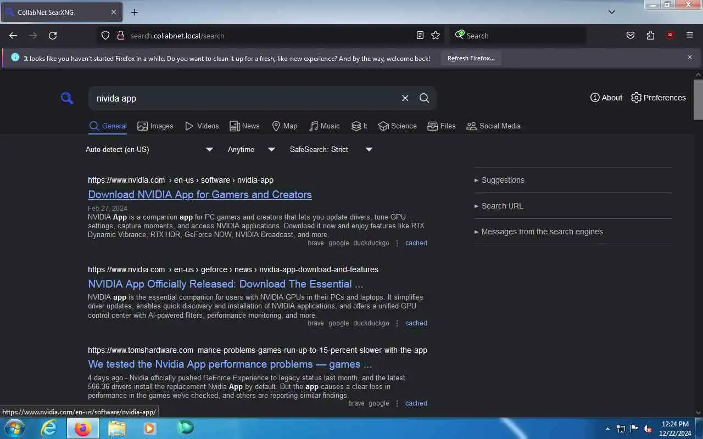This screenshot has height=439, width=703.
Task: Open the Firefox hamburger menu
Action: (x=690, y=35)
